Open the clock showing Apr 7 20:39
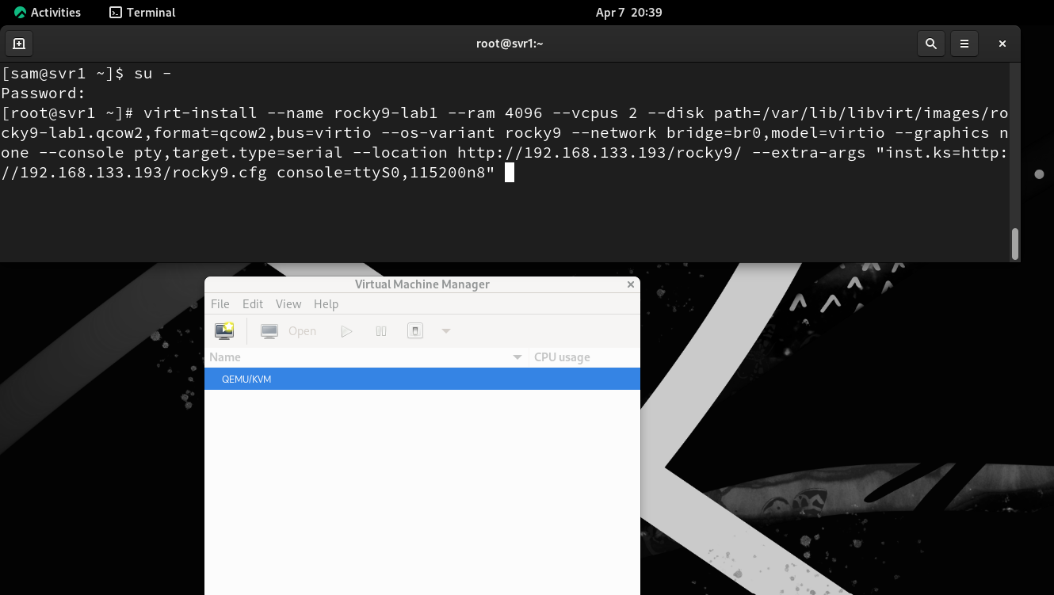Viewport: 1054px width, 595px height. 628,13
